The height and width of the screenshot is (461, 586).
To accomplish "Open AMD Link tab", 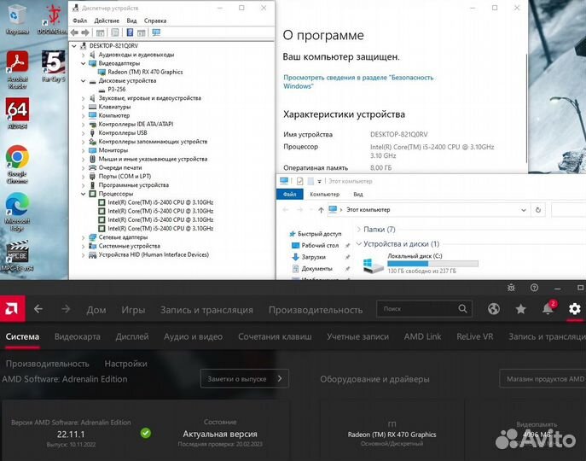I will (422, 336).
